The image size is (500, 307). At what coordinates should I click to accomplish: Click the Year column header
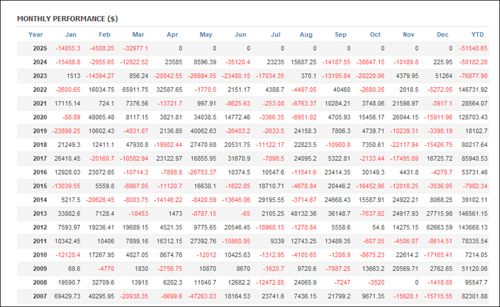pyautogui.click(x=36, y=35)
